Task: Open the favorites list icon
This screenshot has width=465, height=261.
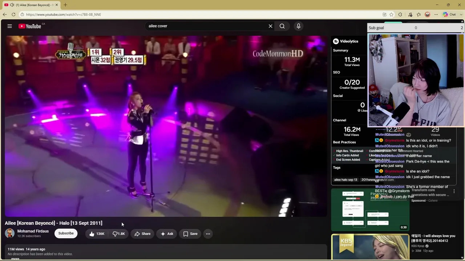Action: [x=419, y=14]
